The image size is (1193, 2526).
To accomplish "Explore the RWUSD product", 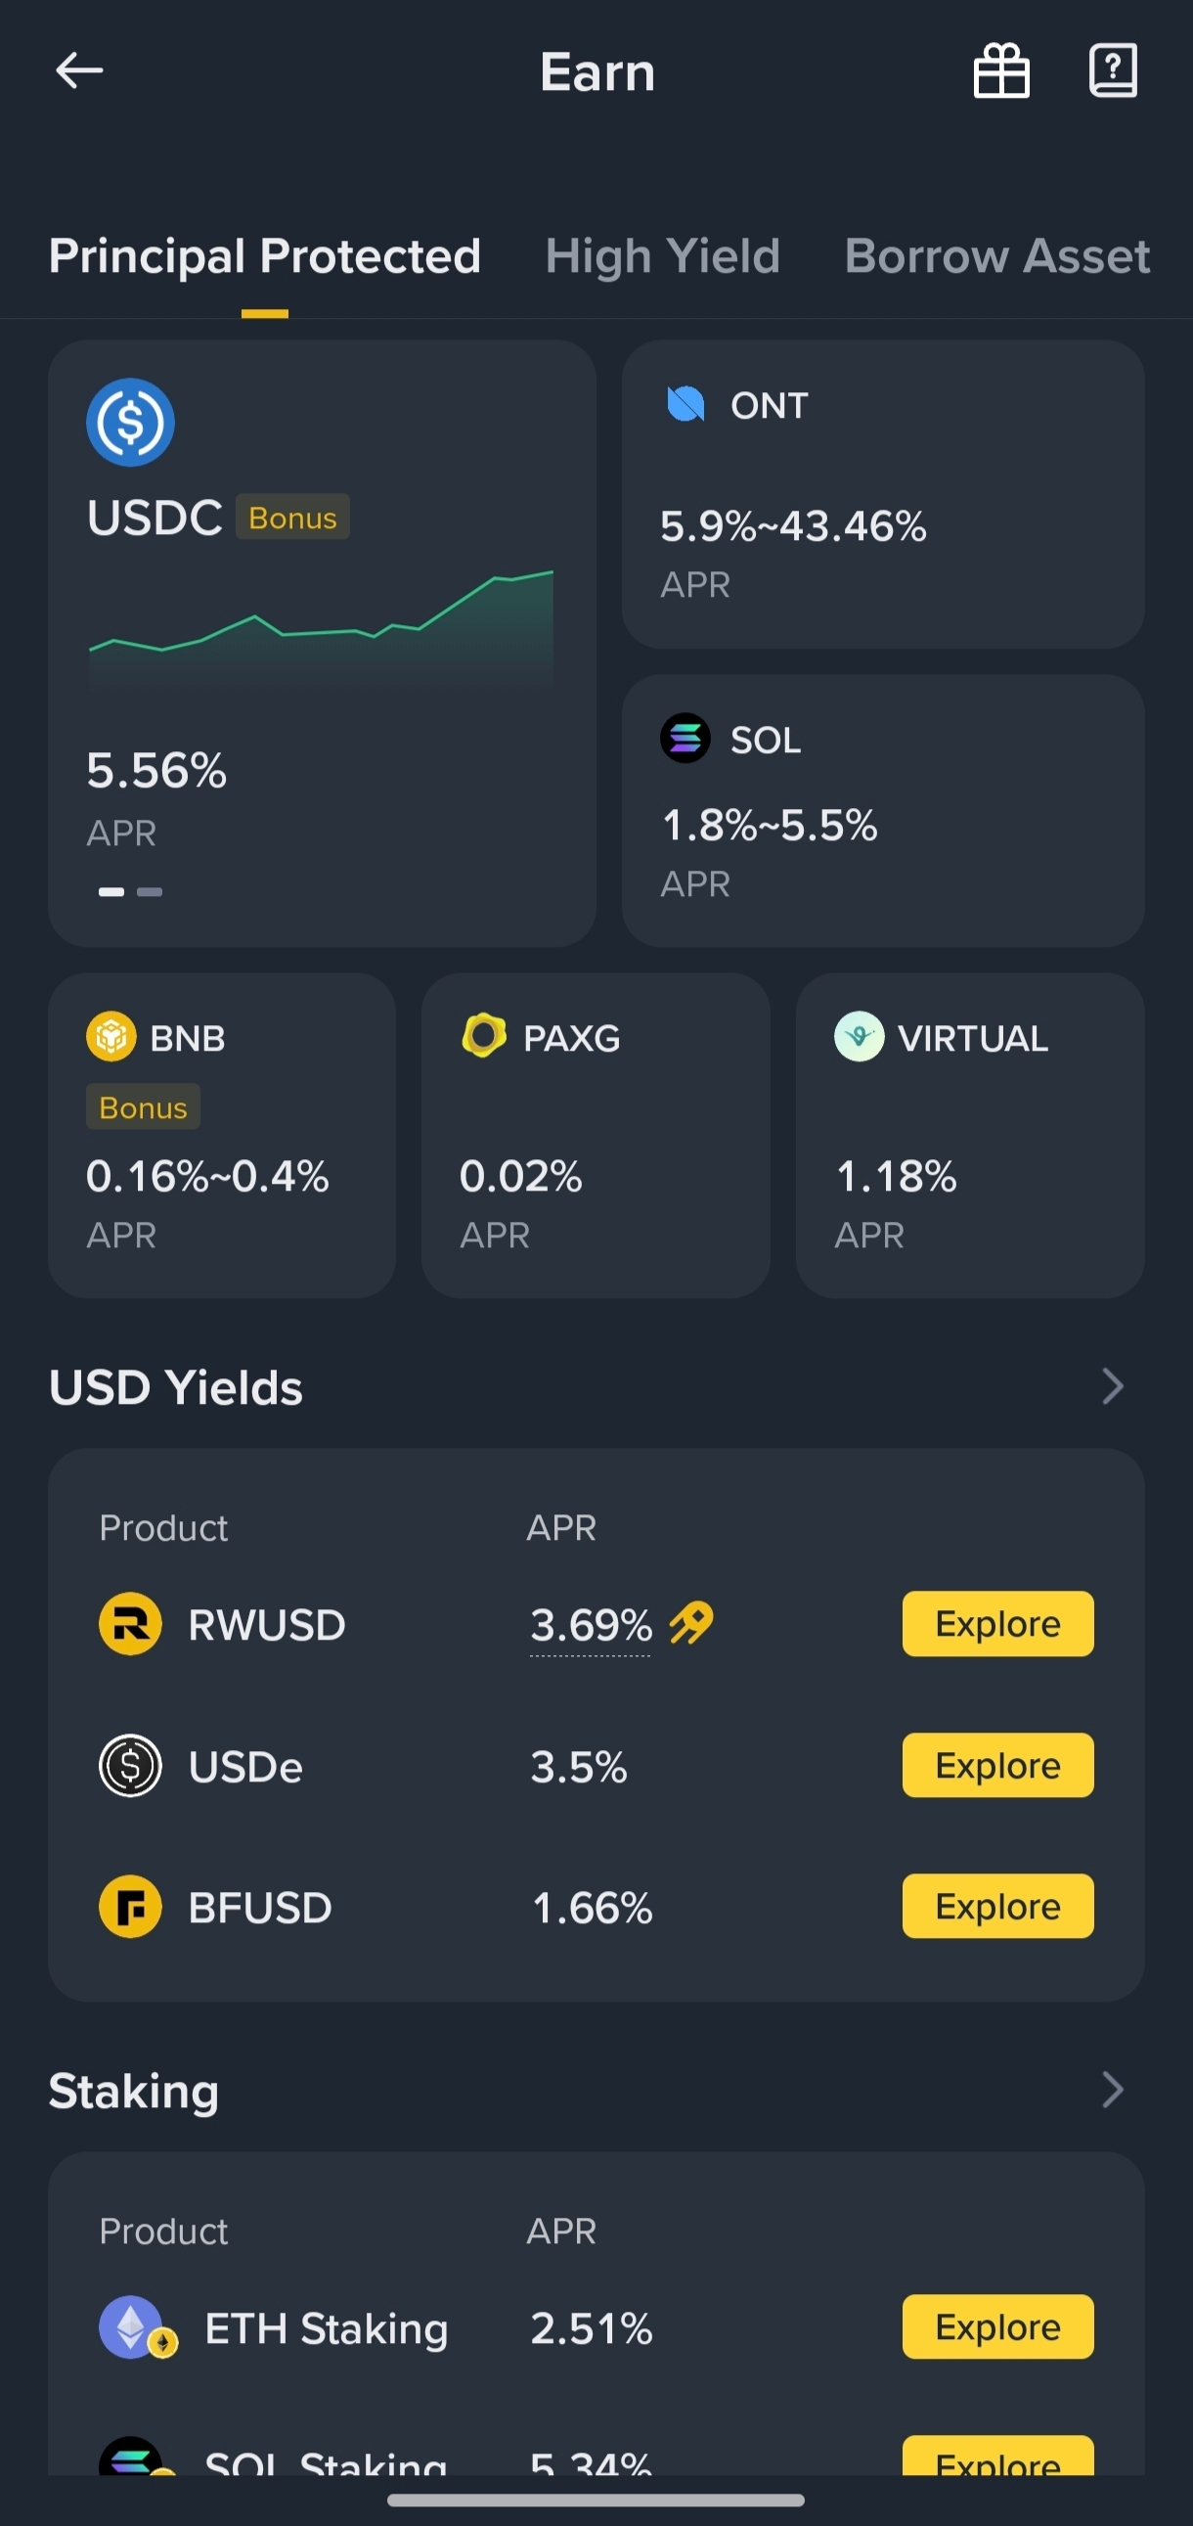I will click(x=997, y=1624).
